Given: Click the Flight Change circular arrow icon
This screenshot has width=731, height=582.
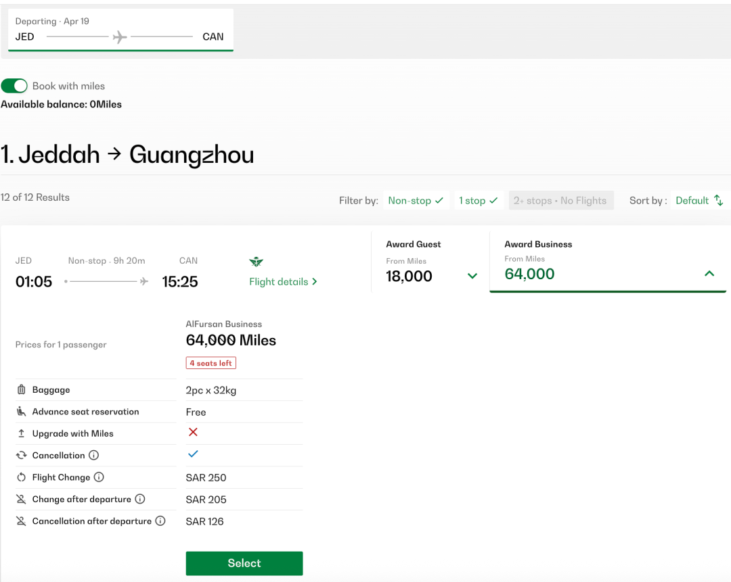Looking at the screenshot, I should pos(22,477).
